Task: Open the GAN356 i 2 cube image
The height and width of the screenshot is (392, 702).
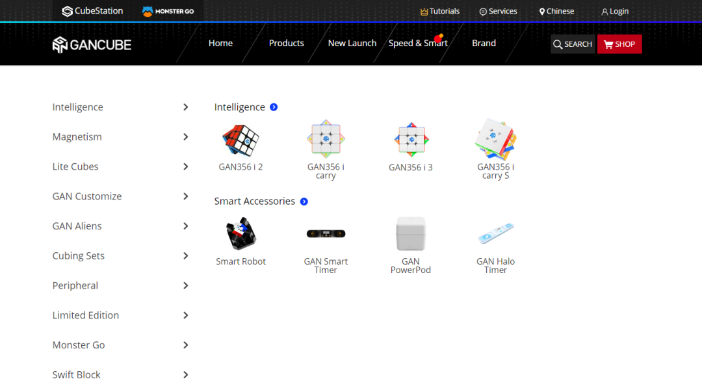Action: tap(241, 140)
